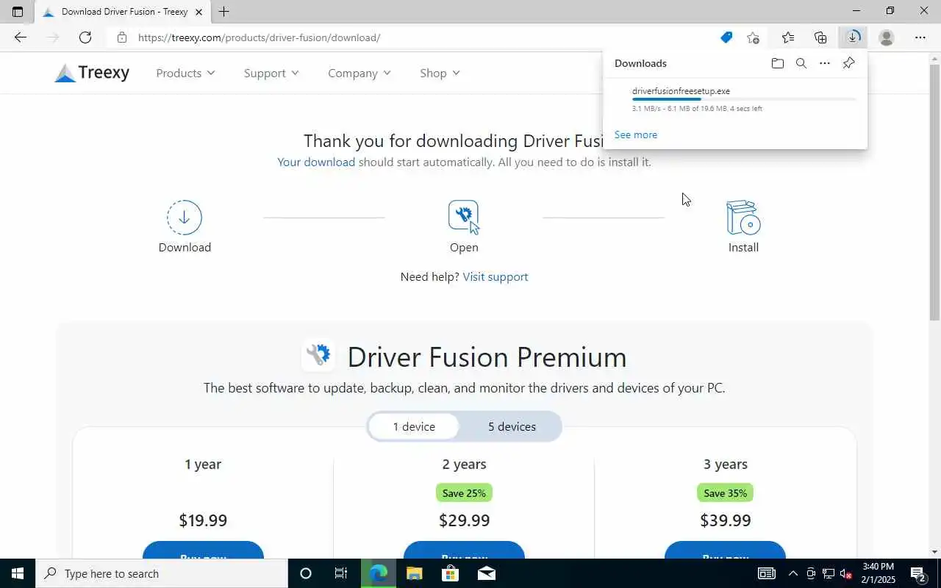Click the Open step icon
This screenshot has height=588, width=941.
click(464, 217)
